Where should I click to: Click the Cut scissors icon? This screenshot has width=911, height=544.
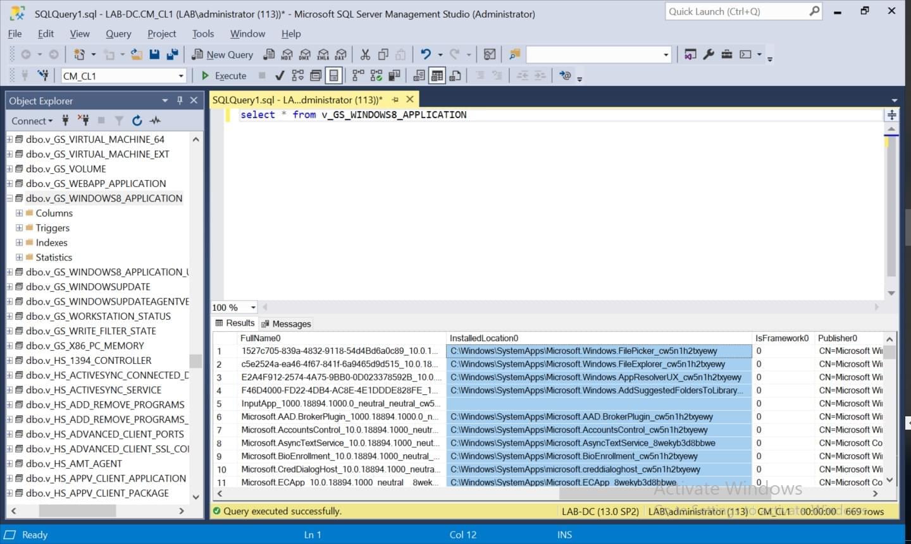tap(365, 55)
